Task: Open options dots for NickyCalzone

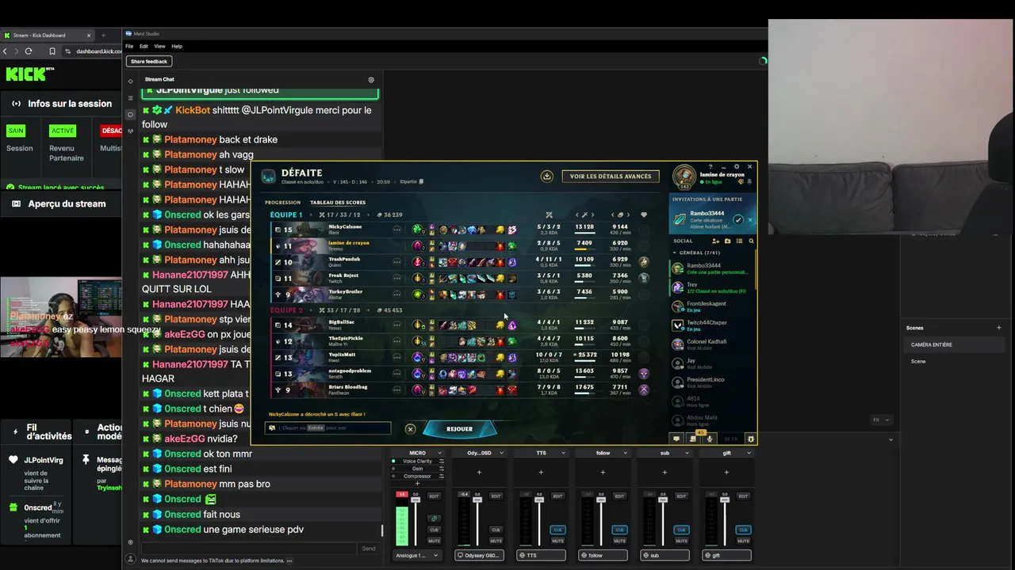Action: [396, 230]
